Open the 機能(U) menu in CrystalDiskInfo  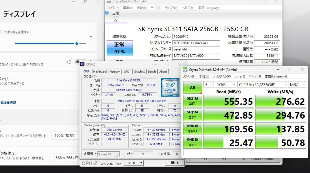point(142,8)
